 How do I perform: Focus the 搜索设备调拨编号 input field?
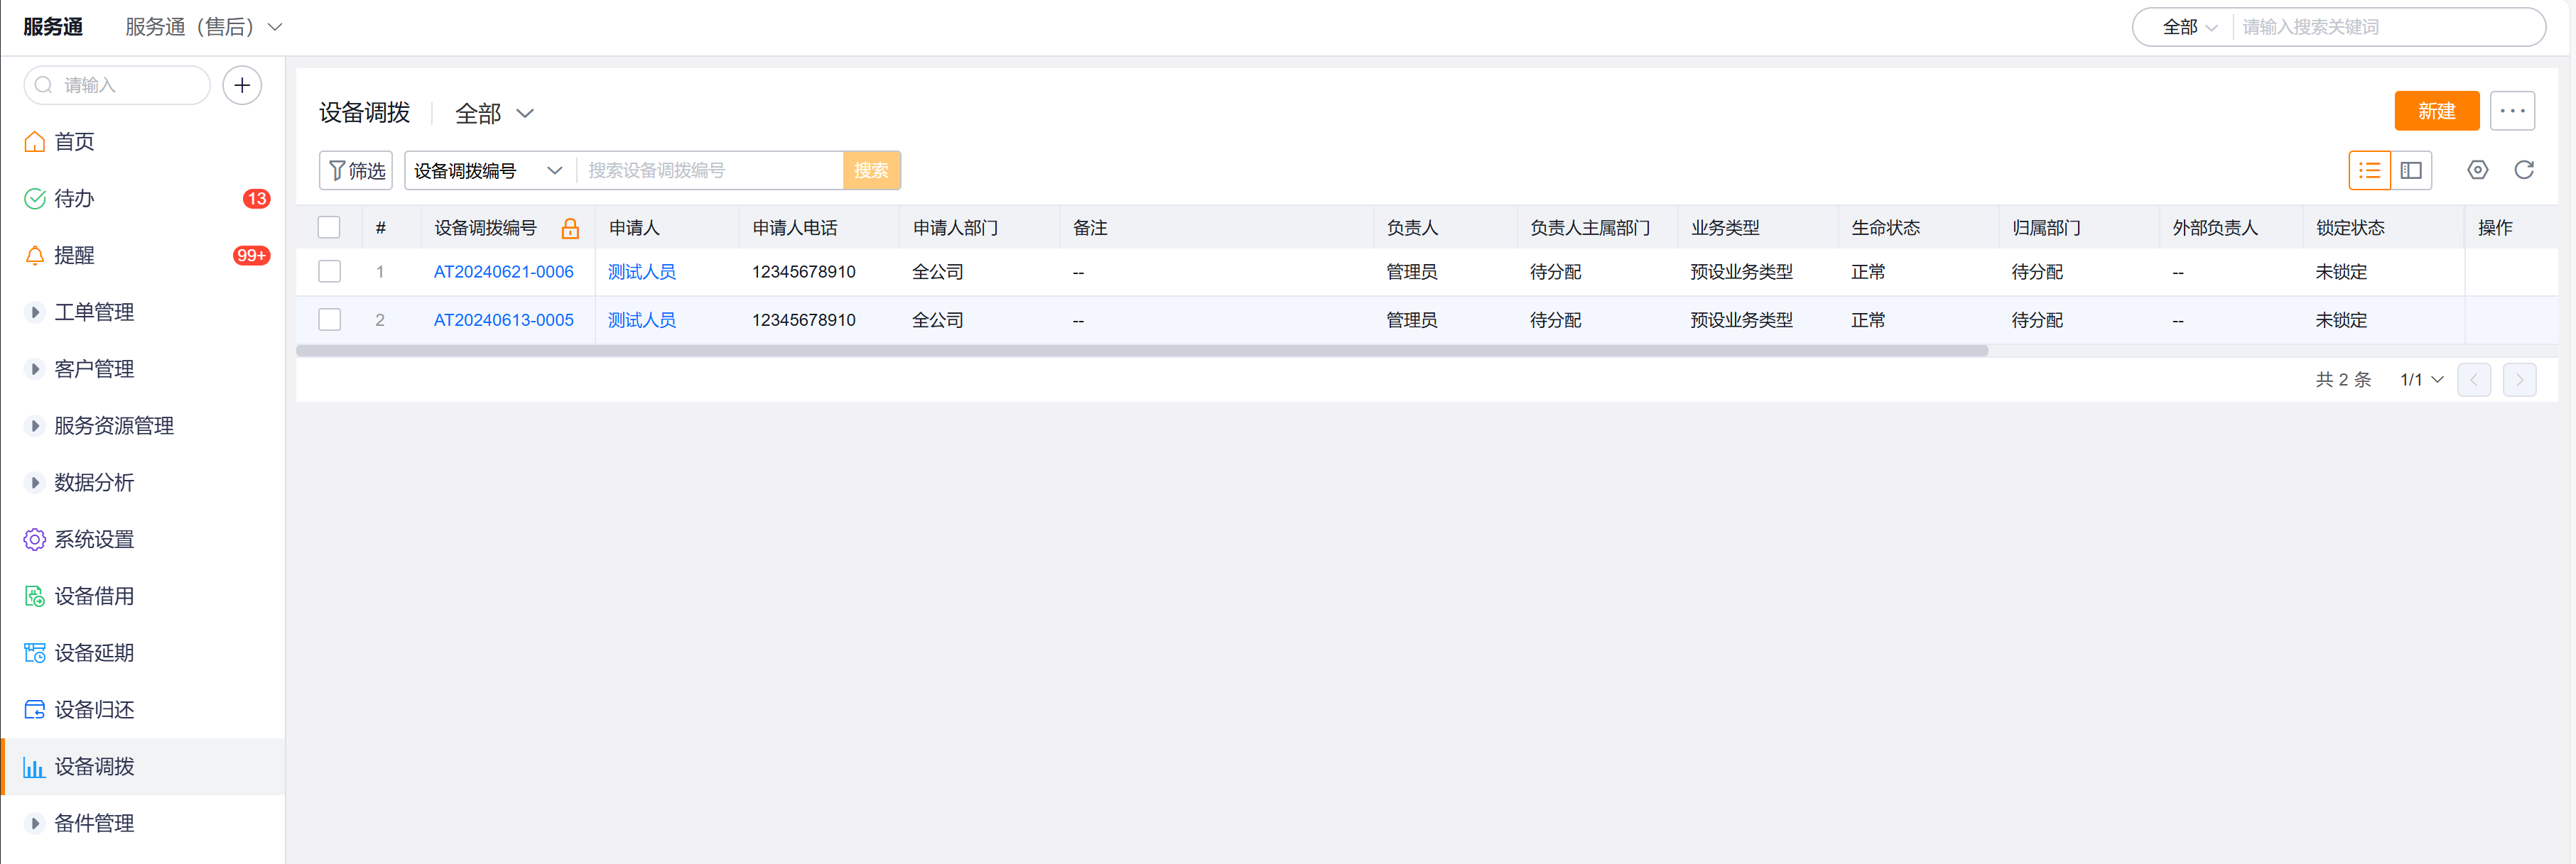point(710,171)
